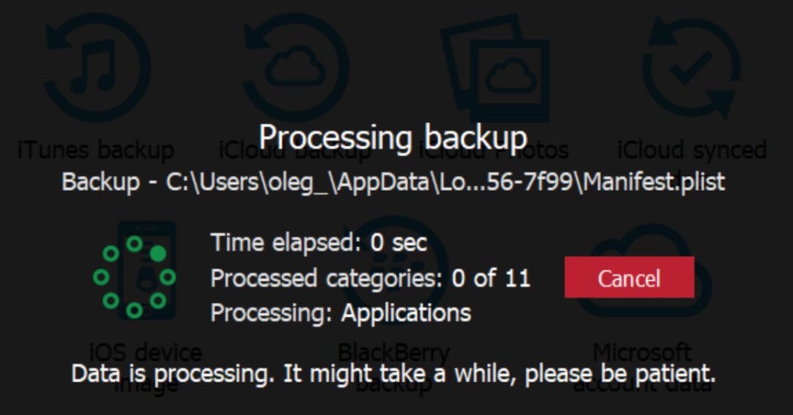The image size is (793, 415).
Task: Cancel the backup processing
Action: point(629,278)
